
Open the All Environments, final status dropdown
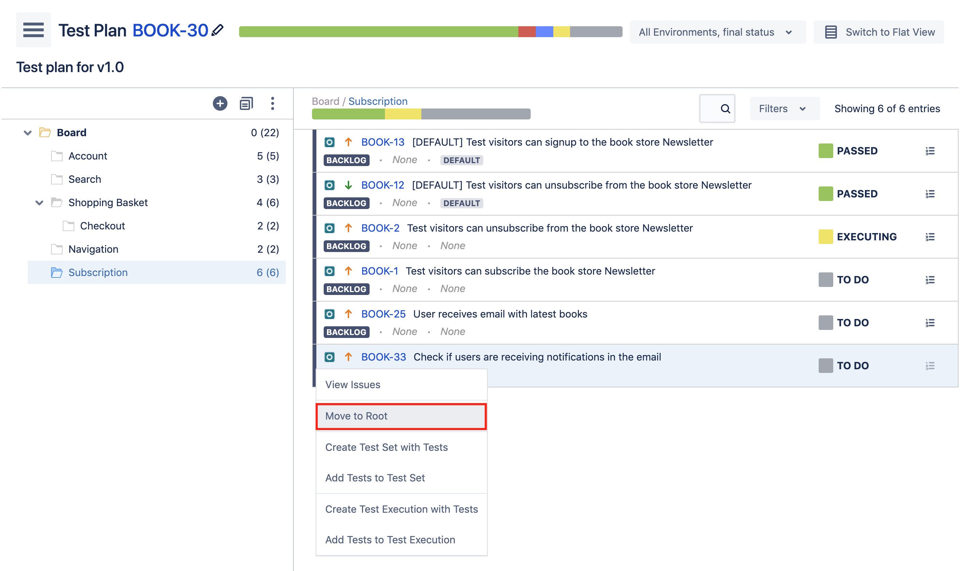(x=717, y=32)
